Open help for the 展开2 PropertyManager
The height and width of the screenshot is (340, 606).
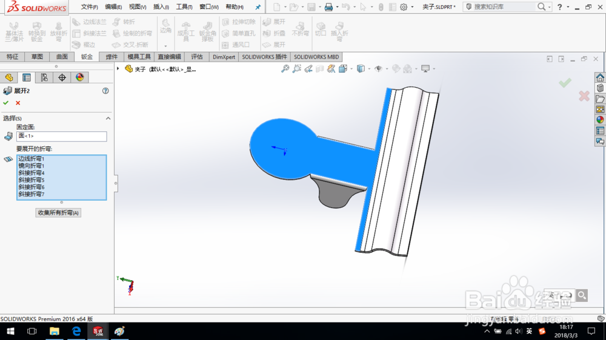(x=105, y=91)
